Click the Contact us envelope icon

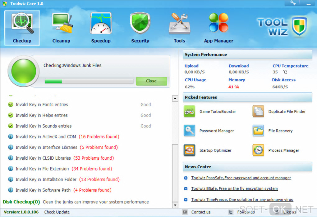click(x=185, y=212)
